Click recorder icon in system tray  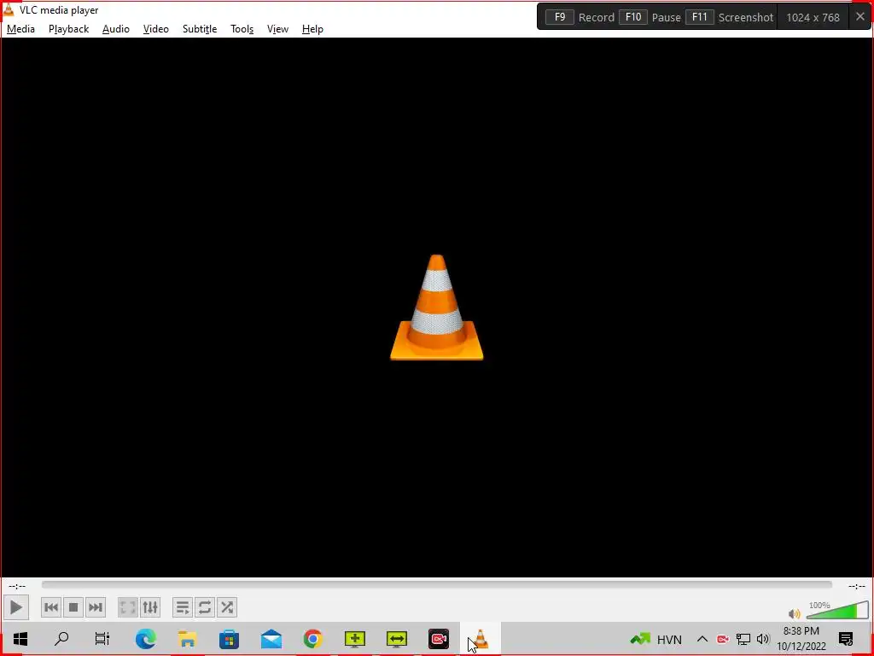pos(722,639)
